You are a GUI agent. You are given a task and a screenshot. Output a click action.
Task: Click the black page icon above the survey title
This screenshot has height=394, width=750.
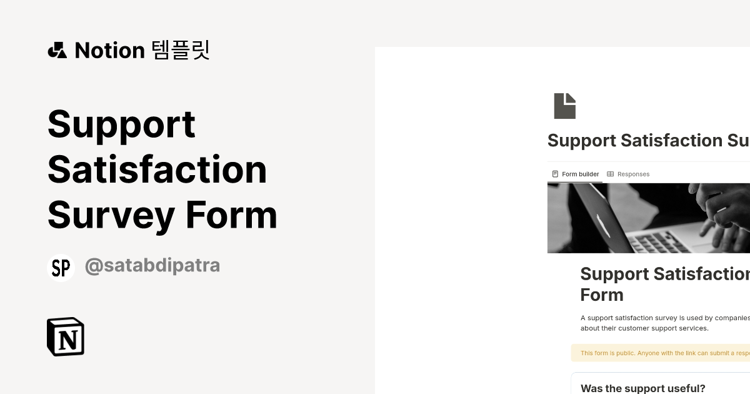(564, 105)
